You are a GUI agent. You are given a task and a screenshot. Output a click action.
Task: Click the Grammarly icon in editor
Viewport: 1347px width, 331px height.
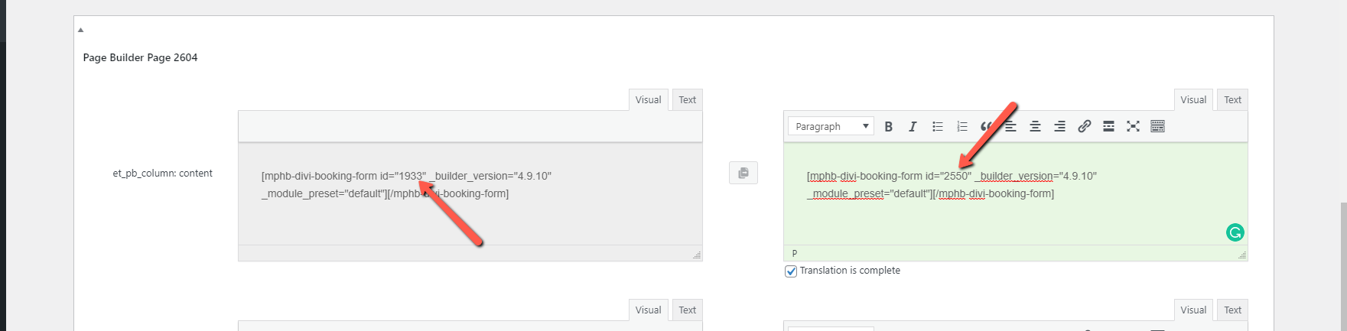(x=1235, y=232)
